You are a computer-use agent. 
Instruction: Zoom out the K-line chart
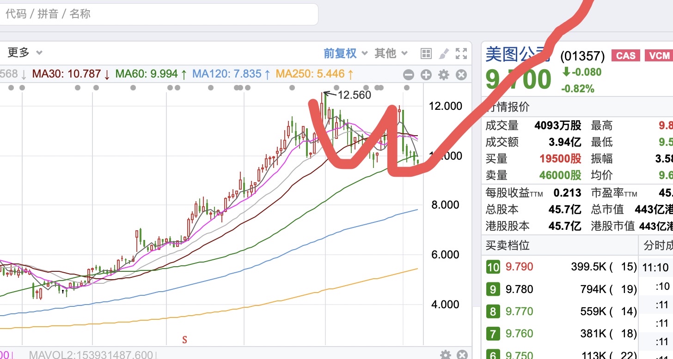coord(408,75)
